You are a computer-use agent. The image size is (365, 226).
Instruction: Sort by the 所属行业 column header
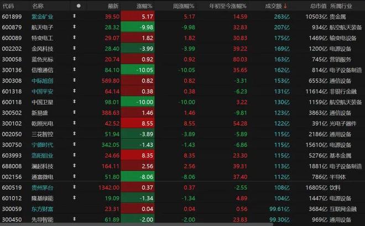point(341,6)
